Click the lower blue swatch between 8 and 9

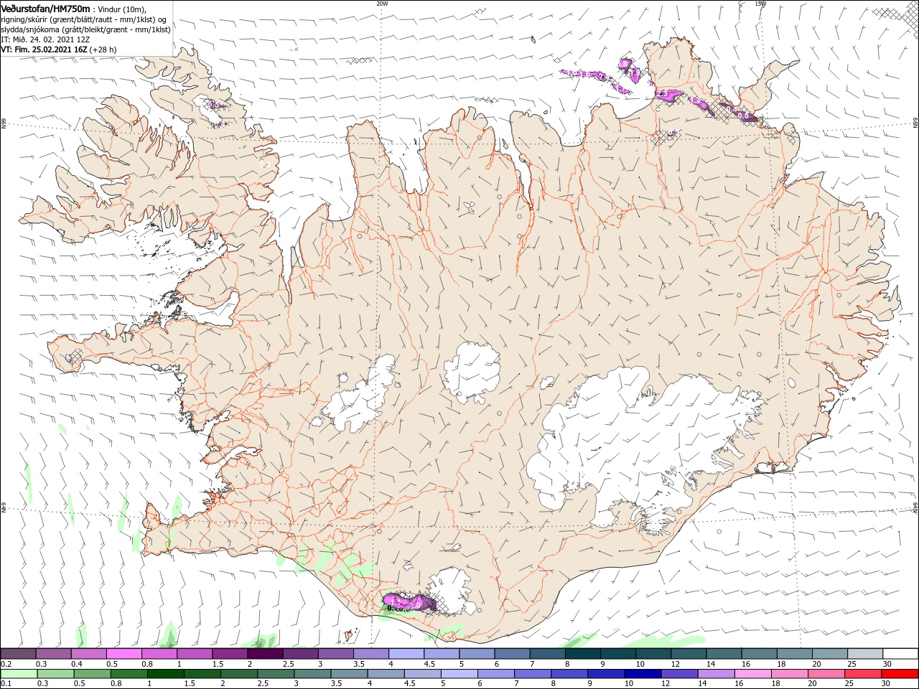[x=569, y=674]
